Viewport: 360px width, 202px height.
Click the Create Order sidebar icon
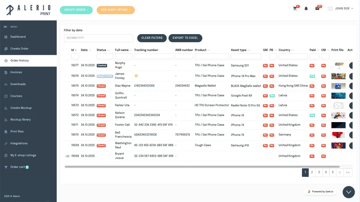tap(6, 49)
